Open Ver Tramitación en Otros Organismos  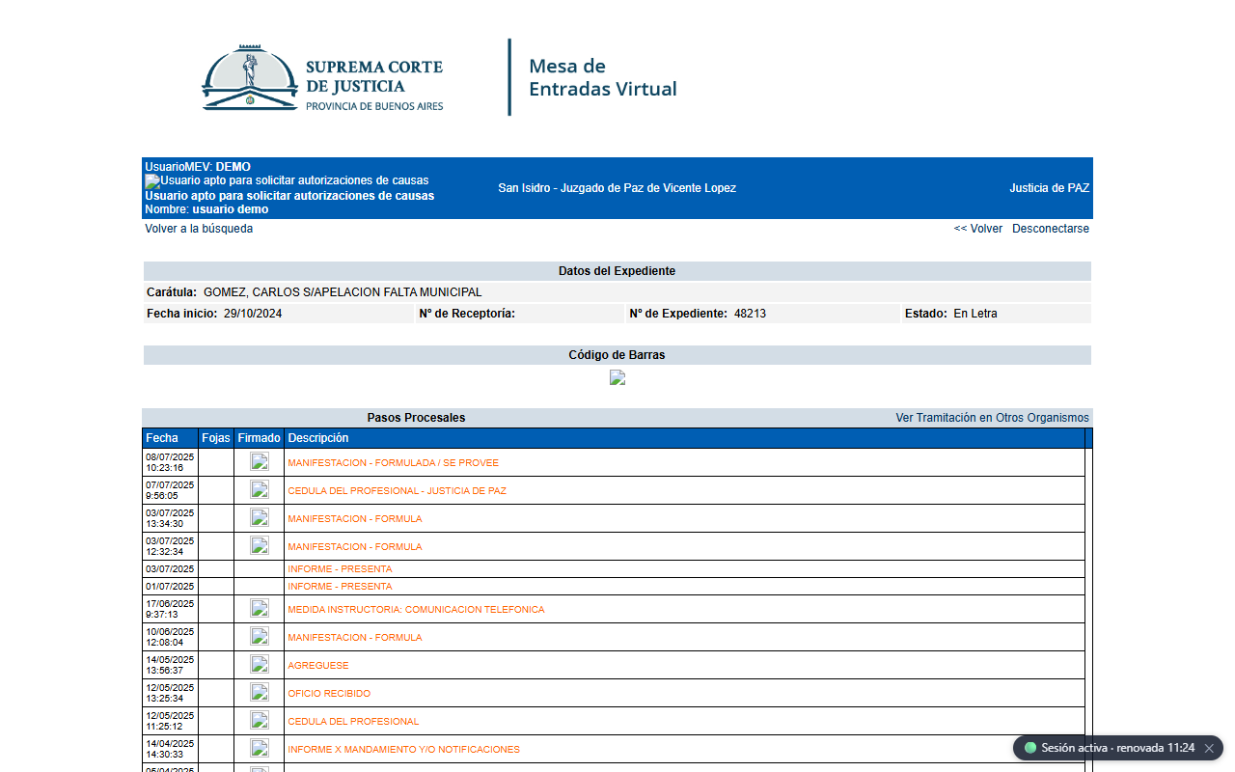[x=993, y=418]
